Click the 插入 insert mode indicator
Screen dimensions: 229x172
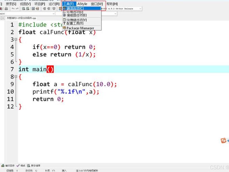click(x=64, y=171)
